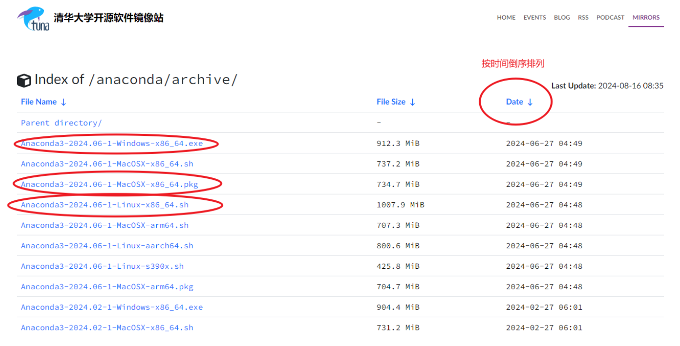Download Anaconda3-2024.06-1-MacOSX-arm64.sh

tap(105, 226)
